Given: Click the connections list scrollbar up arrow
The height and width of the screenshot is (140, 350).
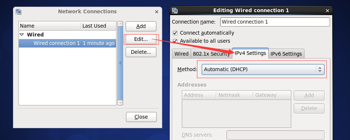Looking at the screenshot, I should 120,24.
